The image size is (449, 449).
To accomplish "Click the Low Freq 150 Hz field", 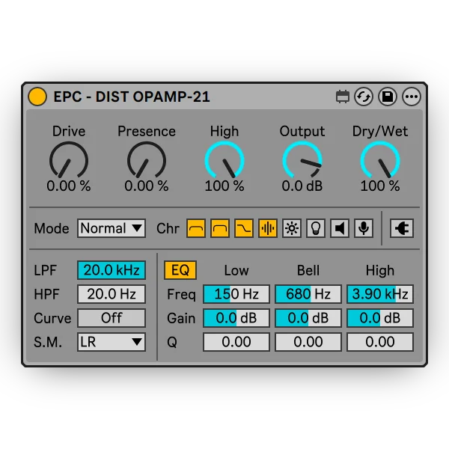I will point(236,294).
